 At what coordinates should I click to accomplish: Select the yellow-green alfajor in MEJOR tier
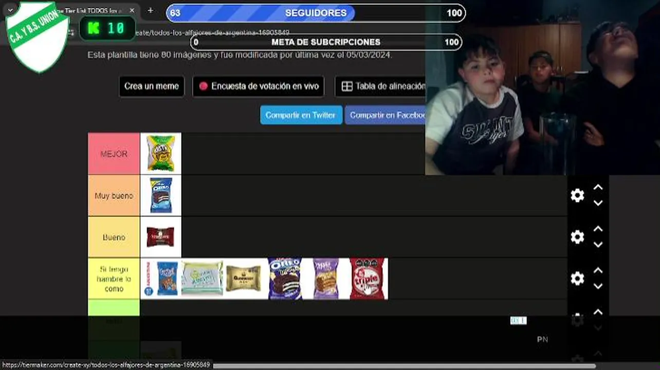point(161,154)
